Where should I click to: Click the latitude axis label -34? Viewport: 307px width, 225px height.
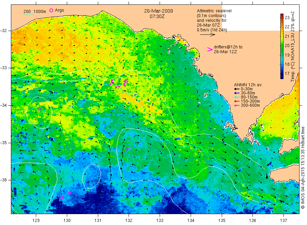[3, 105]
